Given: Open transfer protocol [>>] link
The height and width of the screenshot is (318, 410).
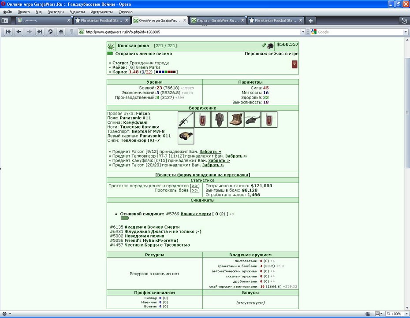Looking at the screenshot, I should click(194, 186).
